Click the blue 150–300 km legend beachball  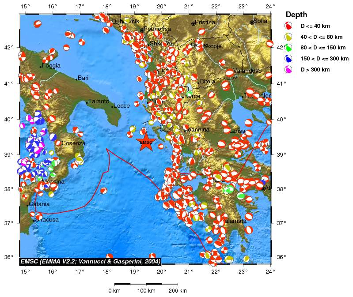point(288,58)
